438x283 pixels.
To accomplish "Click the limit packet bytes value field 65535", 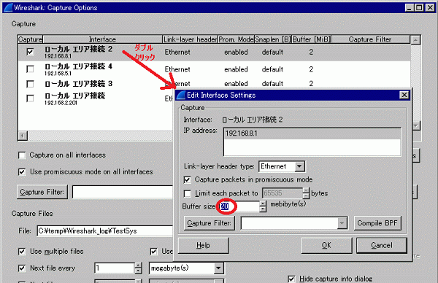I will 282,193.
